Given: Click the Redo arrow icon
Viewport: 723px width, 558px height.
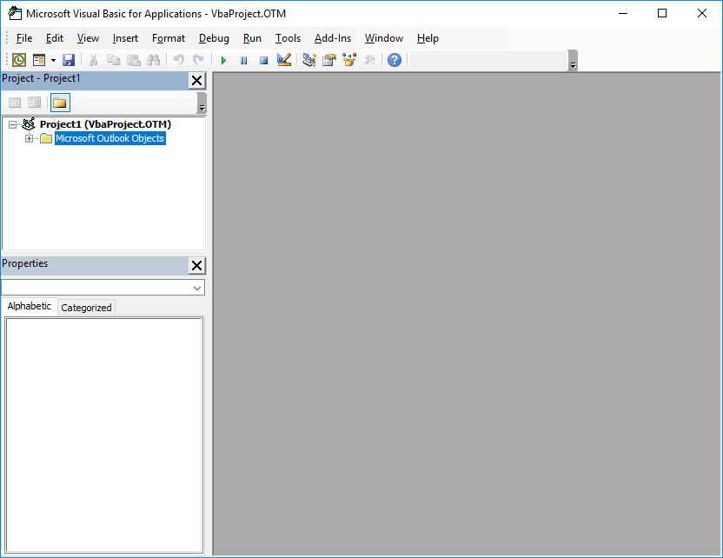Looking at the screenshot, I should click(198, 60).
